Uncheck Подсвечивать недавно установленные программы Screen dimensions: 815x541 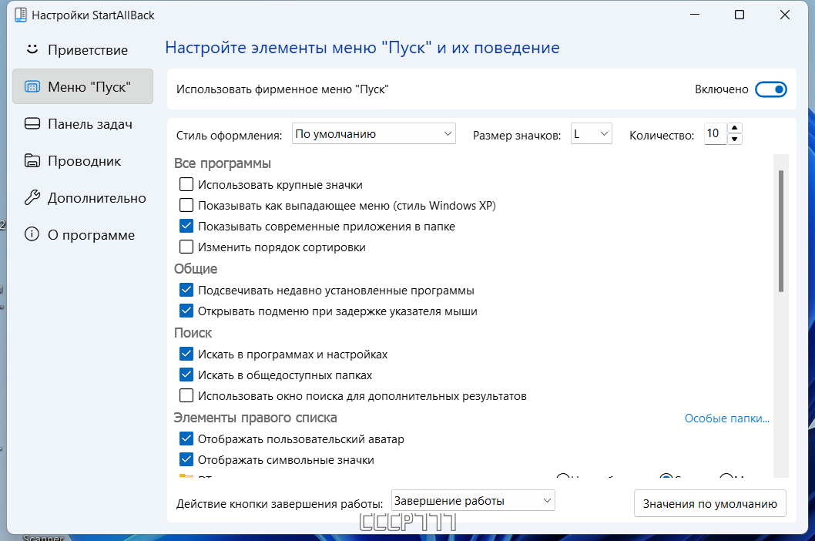click(186, 290)
